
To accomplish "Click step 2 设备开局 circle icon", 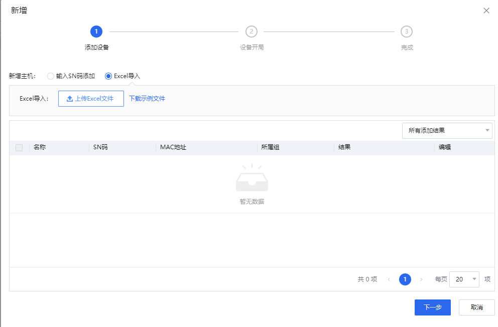I will coord(252,32).
